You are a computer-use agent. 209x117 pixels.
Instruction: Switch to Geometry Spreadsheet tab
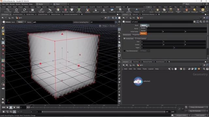pos(71,14)
